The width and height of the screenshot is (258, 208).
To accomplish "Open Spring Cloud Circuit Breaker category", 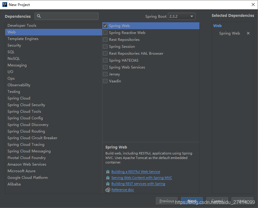I will click(x=54, y=138).
